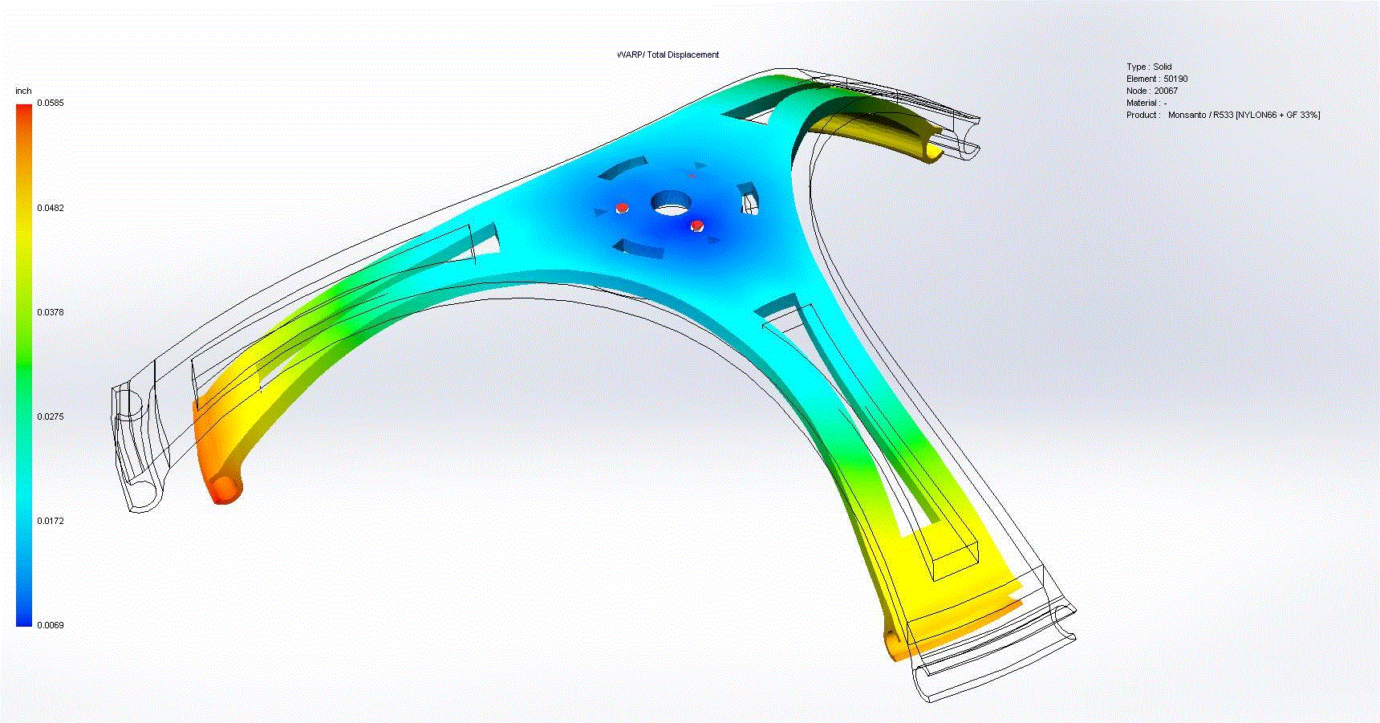This screenshot has height=723, width=1380.
Task: Click the blue bottom of the color legend
Action: tap(24, 616)
